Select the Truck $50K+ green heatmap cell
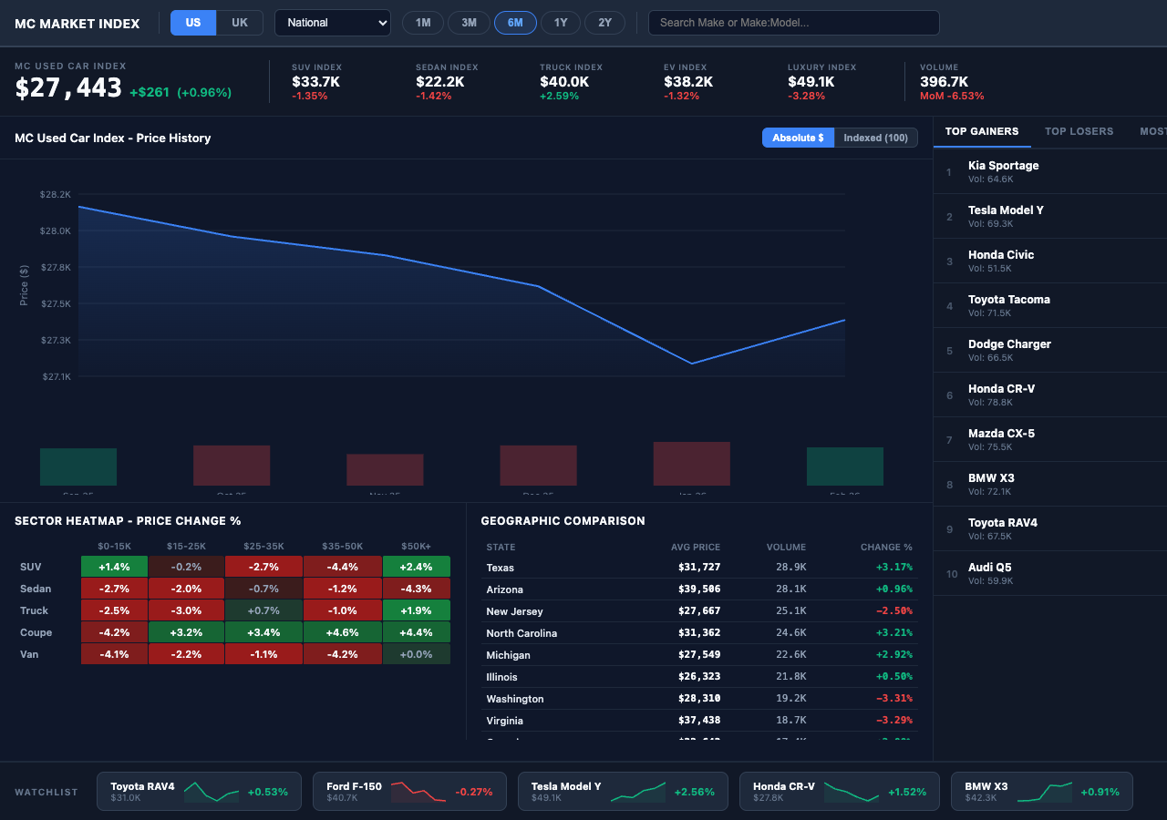 pos(417,610)
